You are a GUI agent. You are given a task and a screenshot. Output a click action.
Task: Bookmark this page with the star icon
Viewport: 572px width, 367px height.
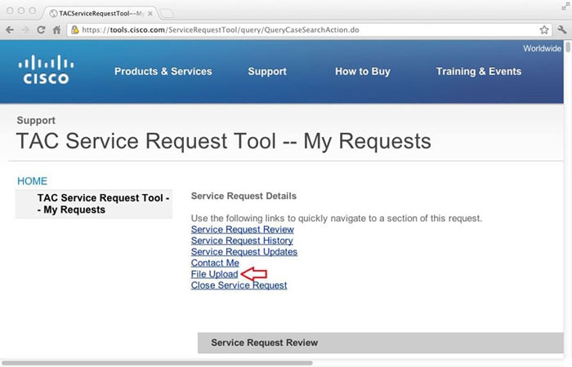pyautogui.click(x=544, y=30)
